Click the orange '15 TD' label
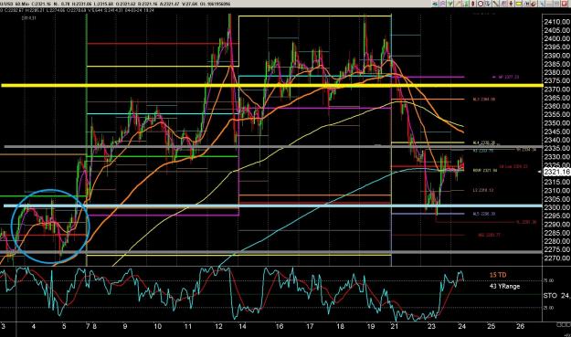This screenshot has width=571, height=337. (x=498, y=275)
